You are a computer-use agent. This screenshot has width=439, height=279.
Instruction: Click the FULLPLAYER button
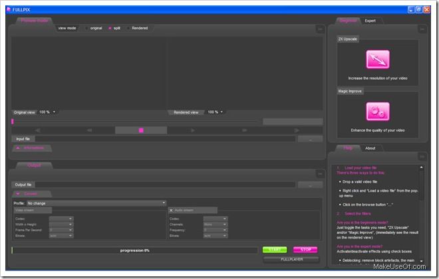point(291,260)
